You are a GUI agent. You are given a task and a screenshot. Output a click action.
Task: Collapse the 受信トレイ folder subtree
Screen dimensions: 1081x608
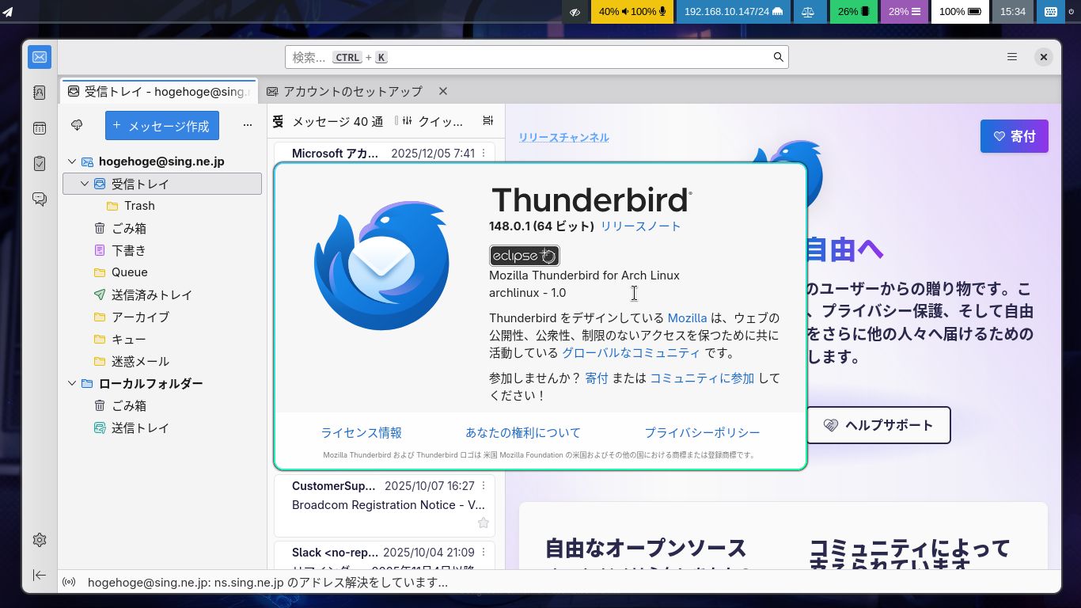(x=85, y=184)
